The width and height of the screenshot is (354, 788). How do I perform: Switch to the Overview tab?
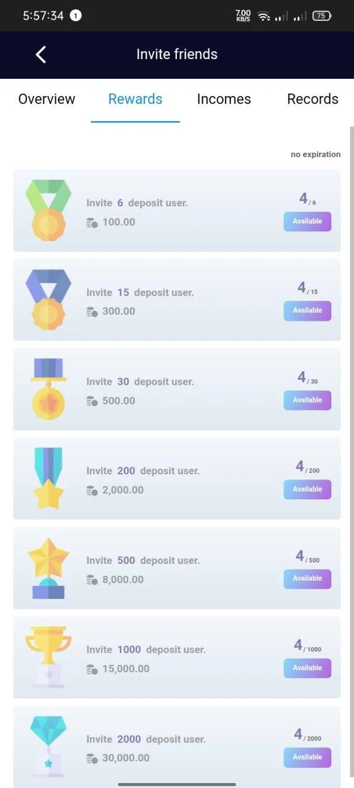tap(47, 99)
